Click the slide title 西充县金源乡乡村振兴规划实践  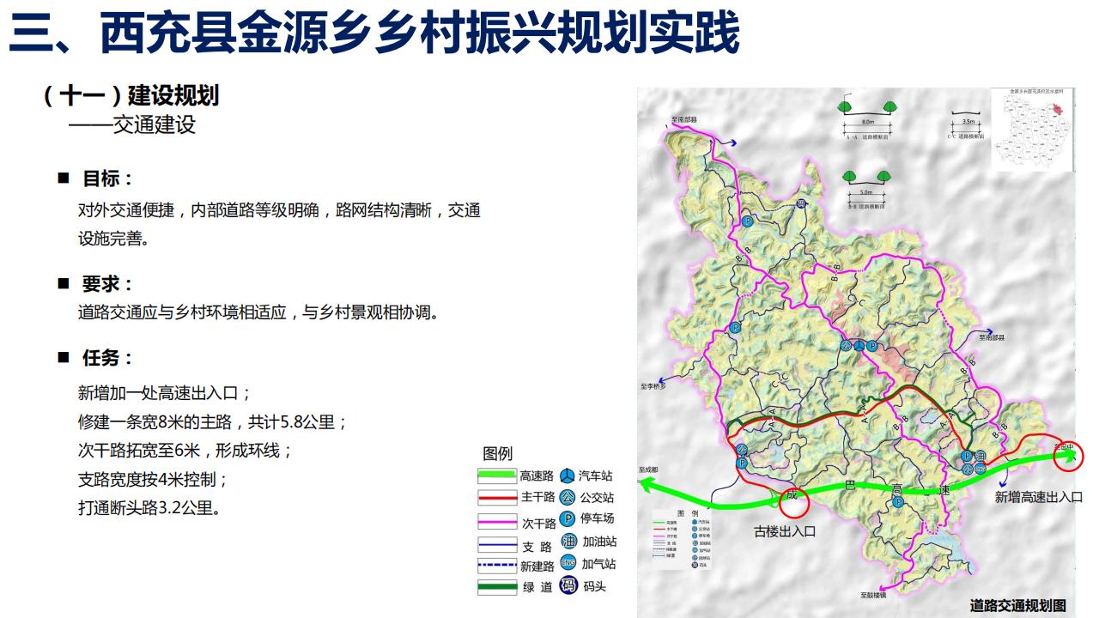coord(420,33)
